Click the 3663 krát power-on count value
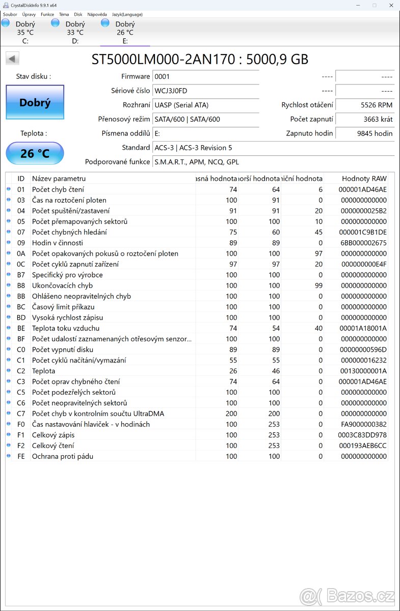The image size is (400, 611). [x=365, y=119]
